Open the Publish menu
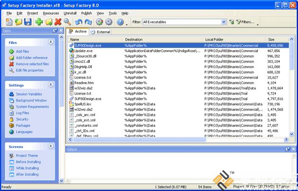This screenshot has height=191, width=298. click(x=86, y=13)
